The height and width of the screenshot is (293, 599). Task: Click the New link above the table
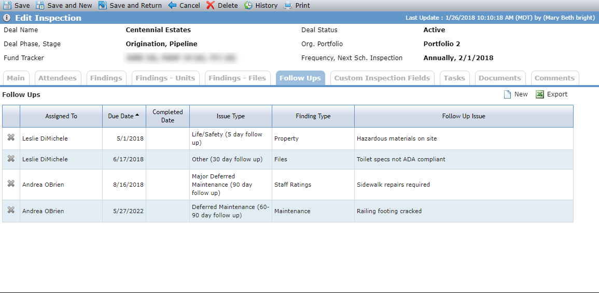[x=521, y=94]
